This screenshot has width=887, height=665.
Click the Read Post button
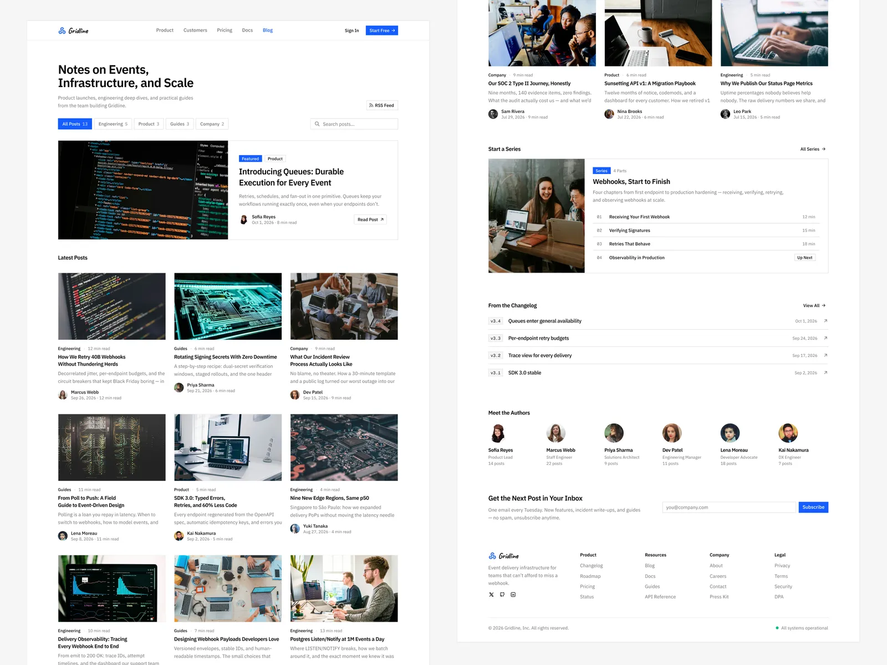point(370,219)
